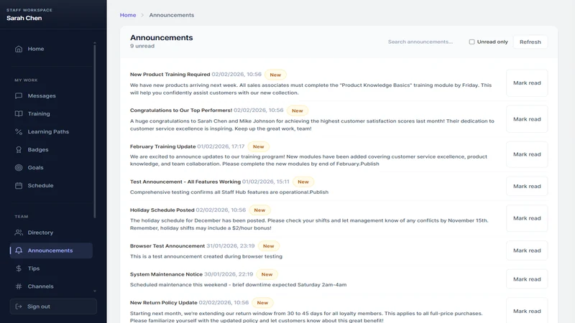This screenshot has height=323, width=575.
Task: Click the Schedule calendar icon
Action: (19, 185)
